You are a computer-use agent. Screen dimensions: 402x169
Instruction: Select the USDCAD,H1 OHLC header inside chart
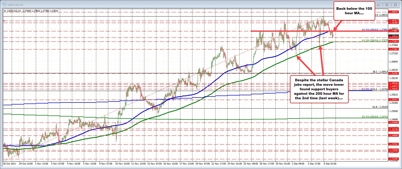[x=32, y=11]
